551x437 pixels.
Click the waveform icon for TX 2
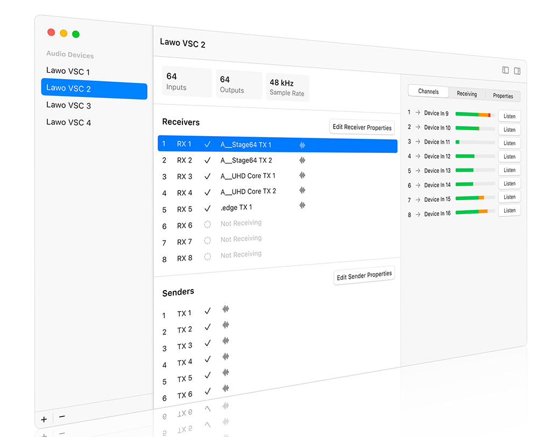[x=225, y=325]
